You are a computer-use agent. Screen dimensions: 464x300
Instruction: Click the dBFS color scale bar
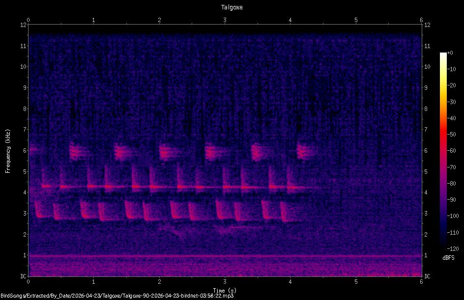443,150
